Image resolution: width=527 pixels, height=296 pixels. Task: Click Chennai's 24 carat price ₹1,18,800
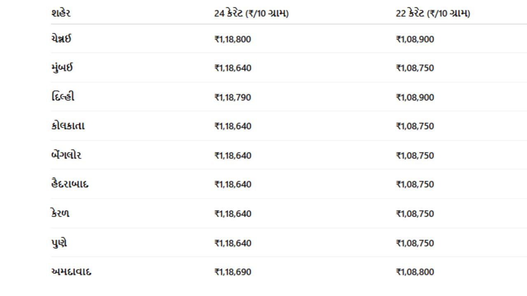coord(233,39)
